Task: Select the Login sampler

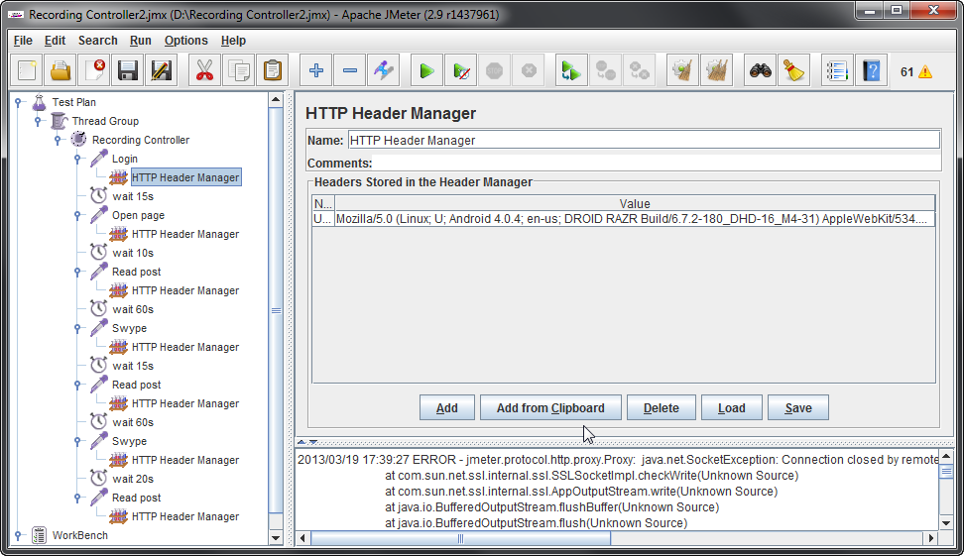Action: [x=125, y=159]
